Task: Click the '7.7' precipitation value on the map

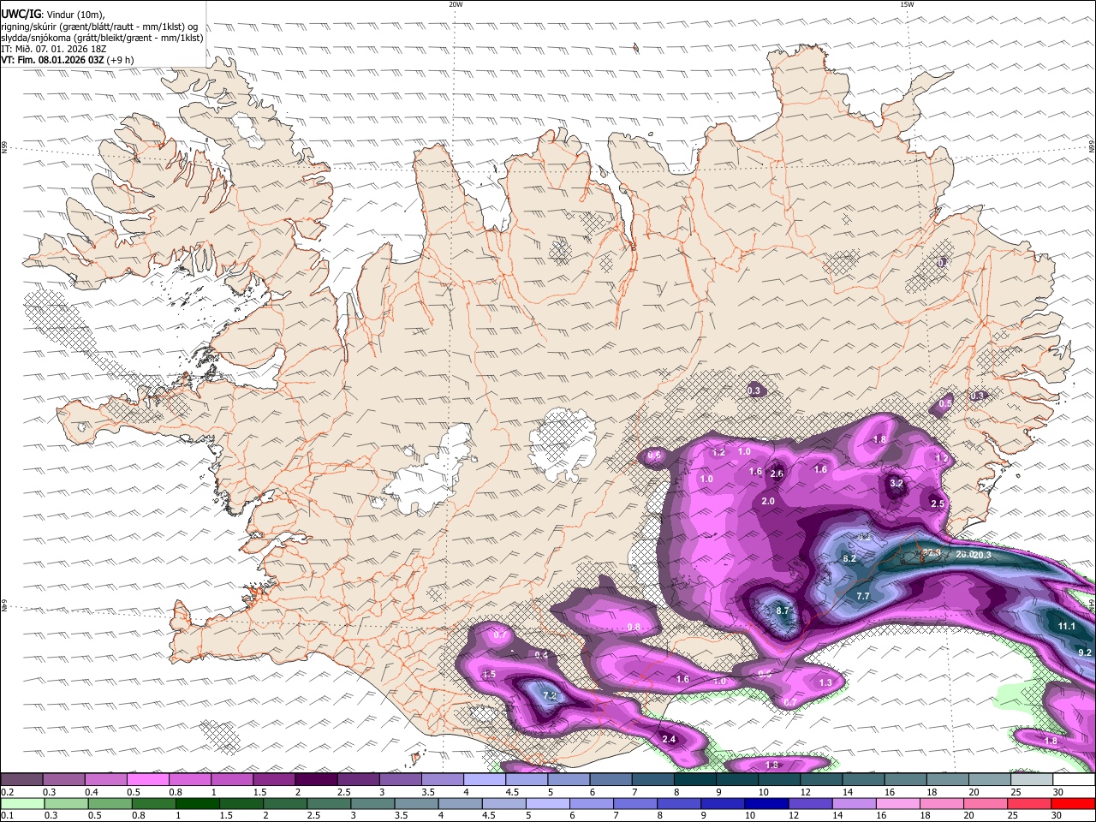Action: click(863, 596)
